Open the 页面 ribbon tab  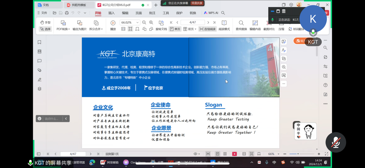coord(139,13)
